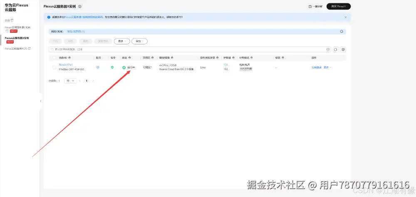Go to previous page arrow

tap(79, 80)
